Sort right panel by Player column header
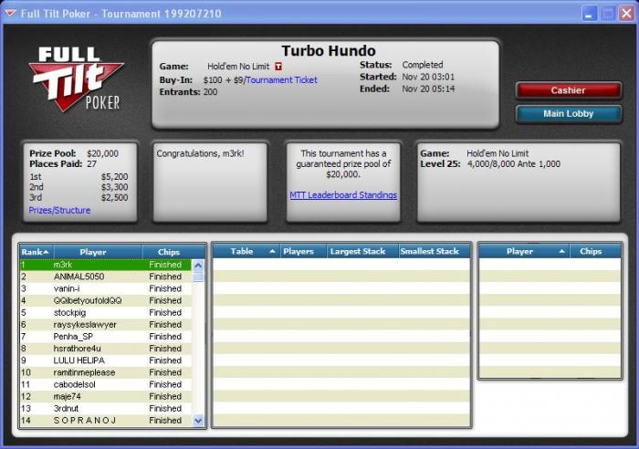This screenshot has height=449, width=639. pos(524,251)
